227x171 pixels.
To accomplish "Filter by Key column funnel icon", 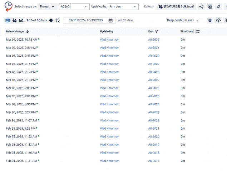I will [x=156, y=32].
